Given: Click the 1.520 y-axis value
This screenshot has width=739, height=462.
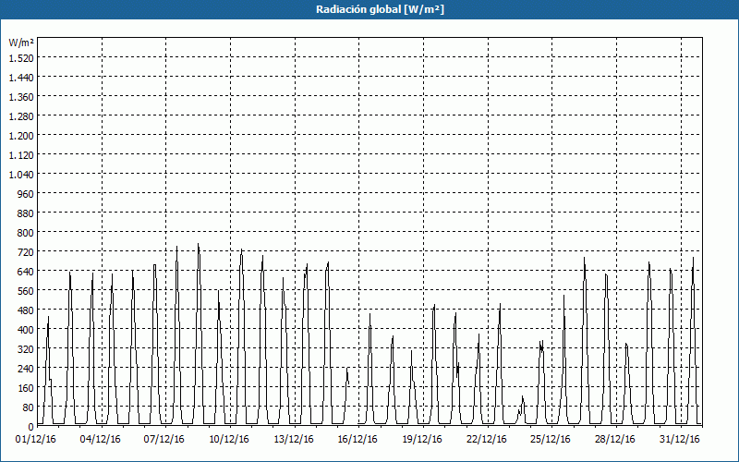Looking at the screenshot, I should pos(21,58).
